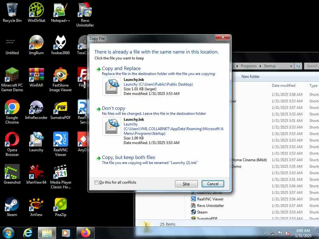
Task: Click the Explorer search box
Action: click(x=312, y=66)
